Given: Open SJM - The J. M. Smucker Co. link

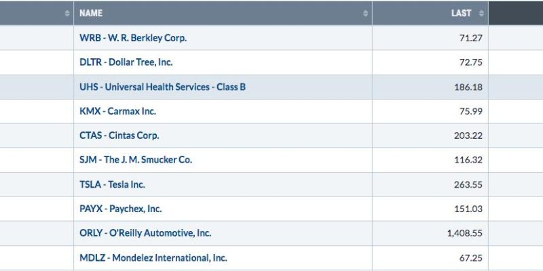Looking at the screenshot, I should click(136, 160).
